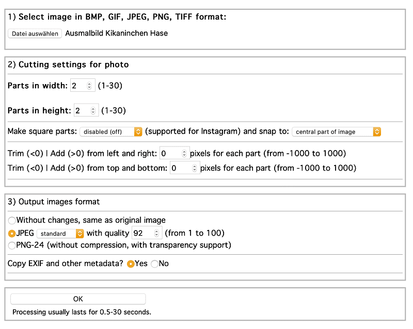Open the Make square parts dropdown

111,131
